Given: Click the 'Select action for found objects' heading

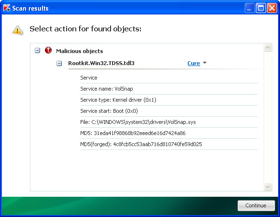Looking at the screenshot, I should tap(85, 29).
